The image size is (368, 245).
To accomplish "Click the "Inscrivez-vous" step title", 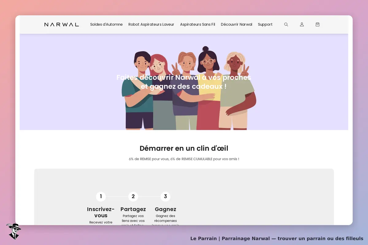I will [x=101, y=212].
